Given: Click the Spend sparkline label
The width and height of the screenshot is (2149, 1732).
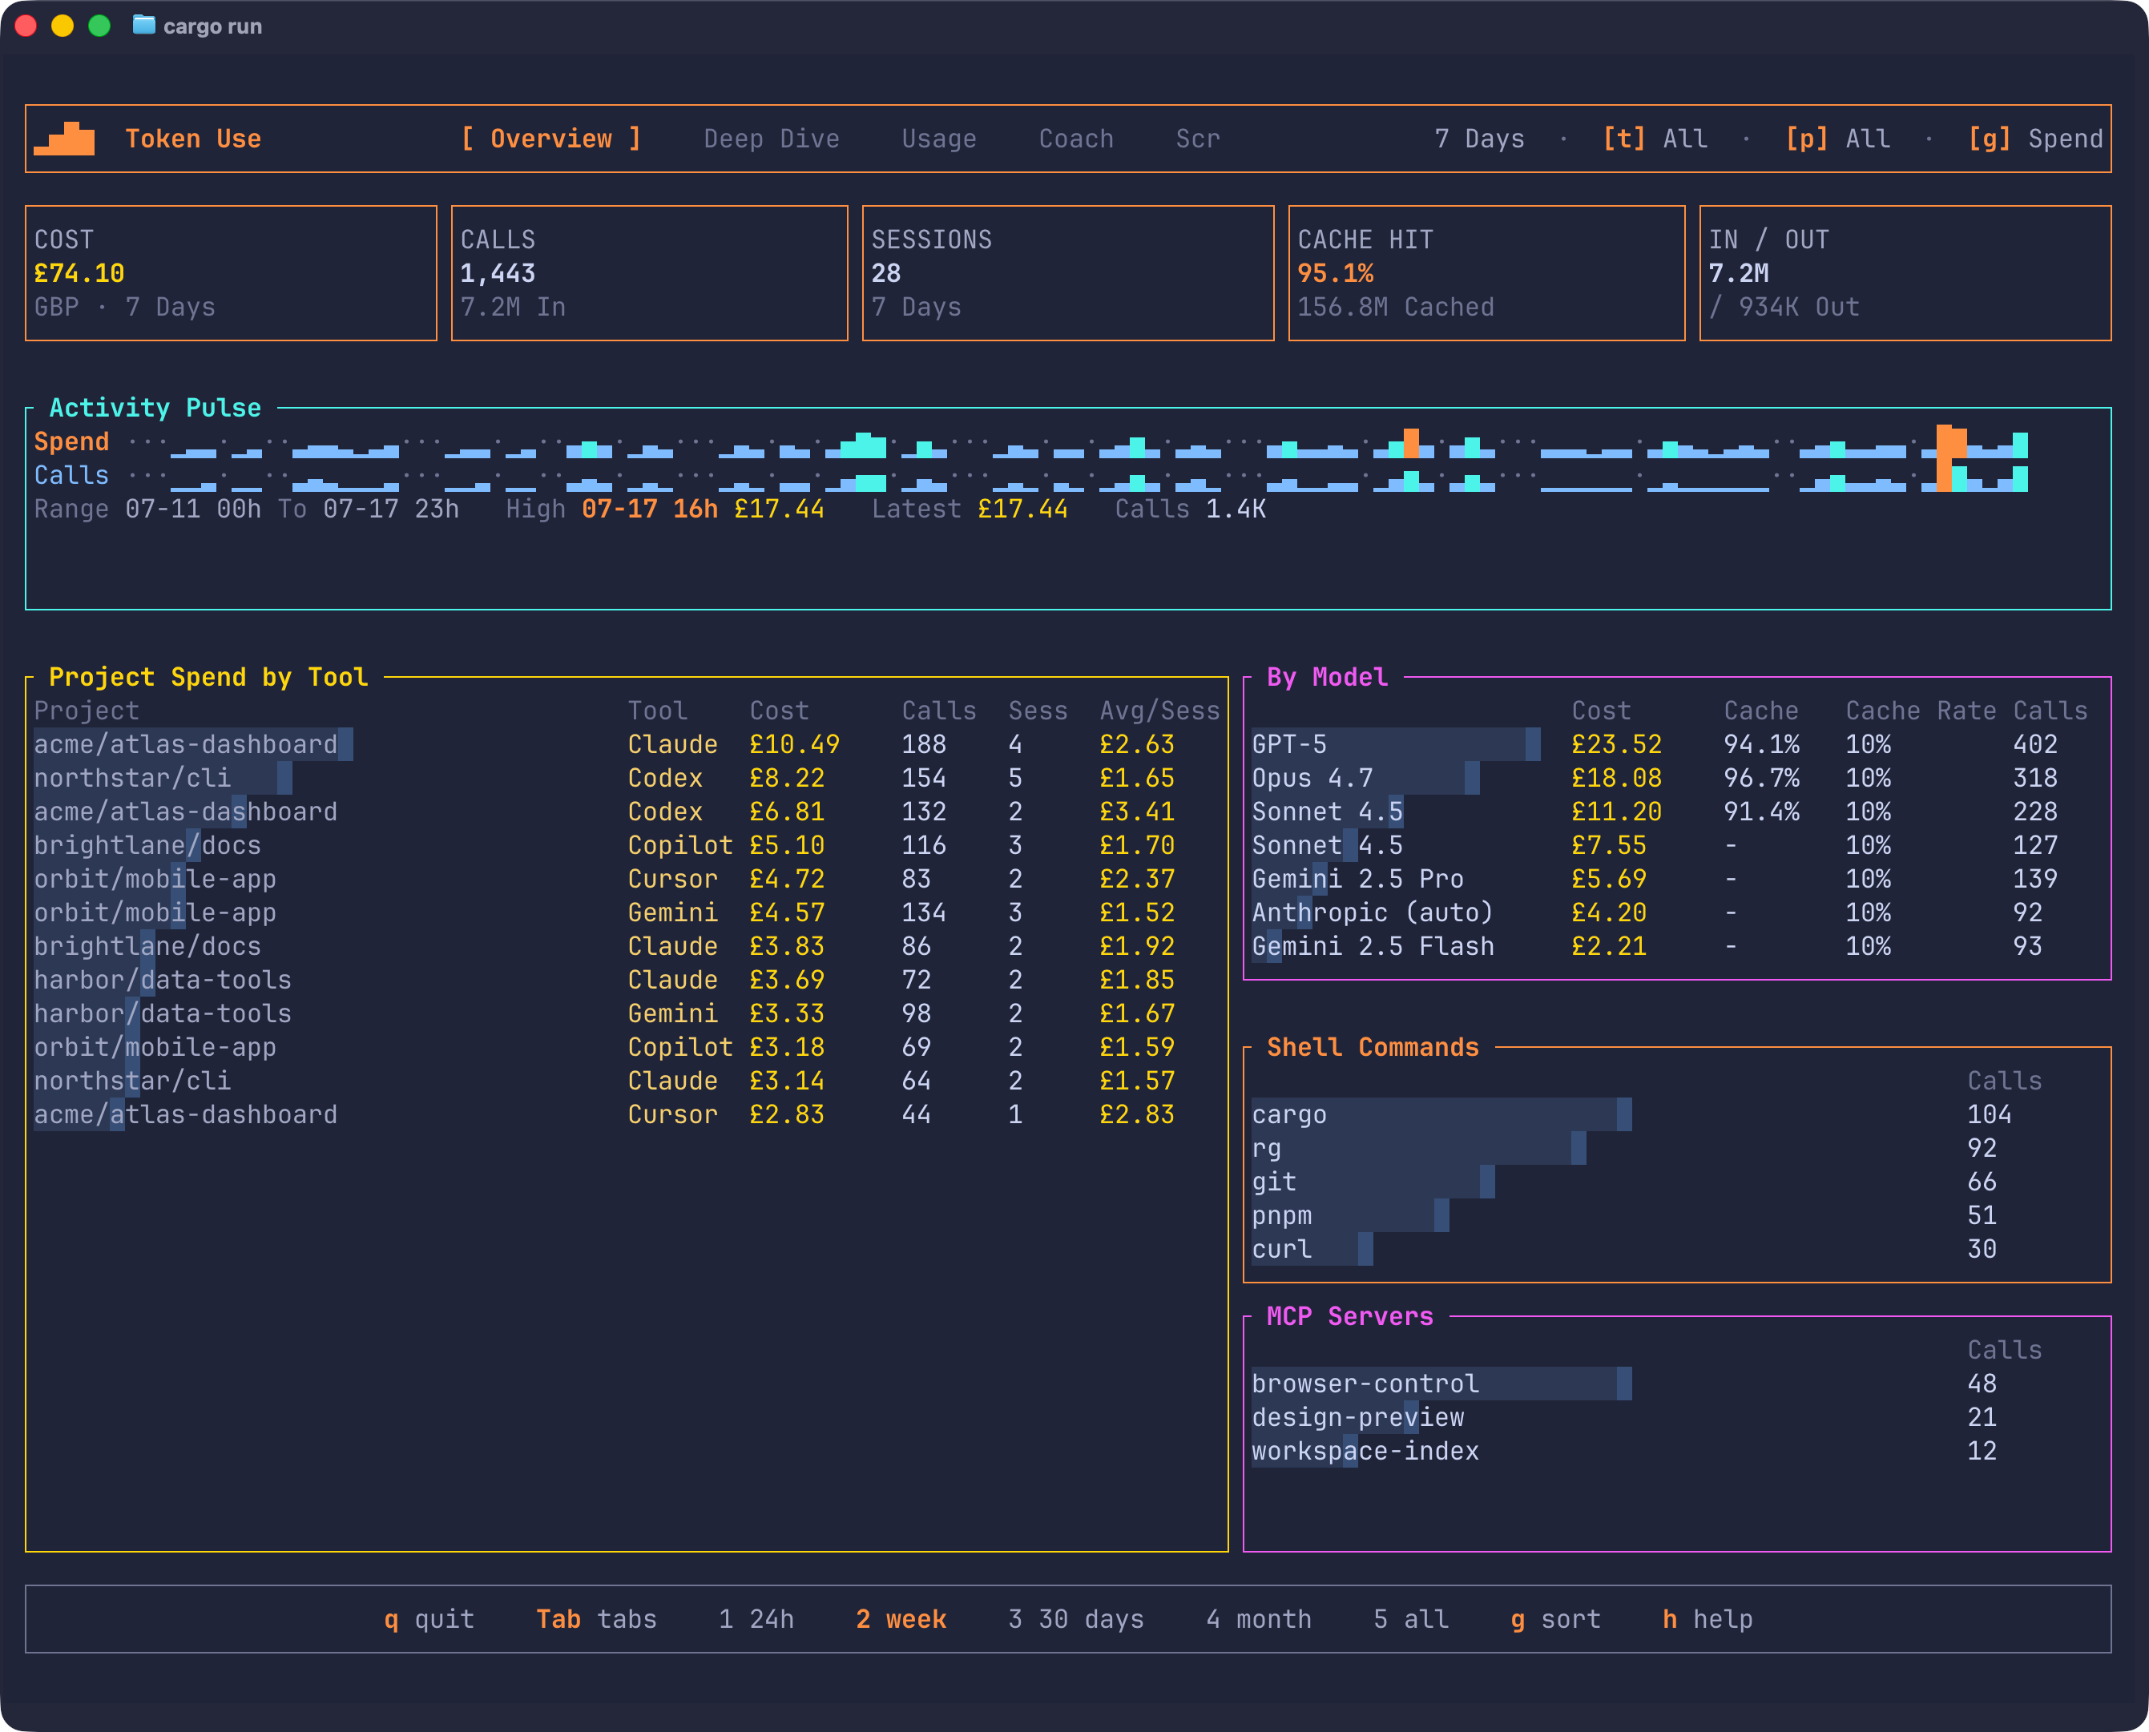Looking at the screenshot, I should click(x=71, y=441).
